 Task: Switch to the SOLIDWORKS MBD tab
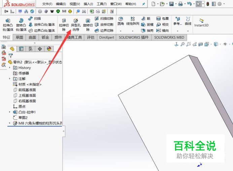[x=169, y=37]
